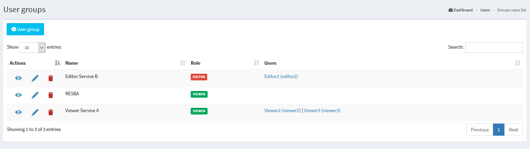Edit the RESBA group with pencil
This screenshot has width=530, height=149.
[x=35, y=95]
